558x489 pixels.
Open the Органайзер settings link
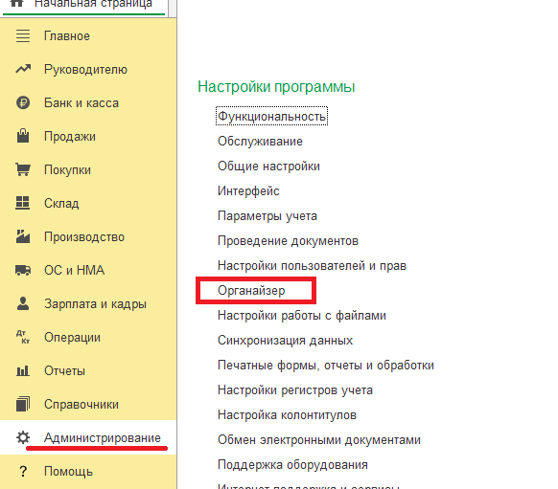coord(251,291)
